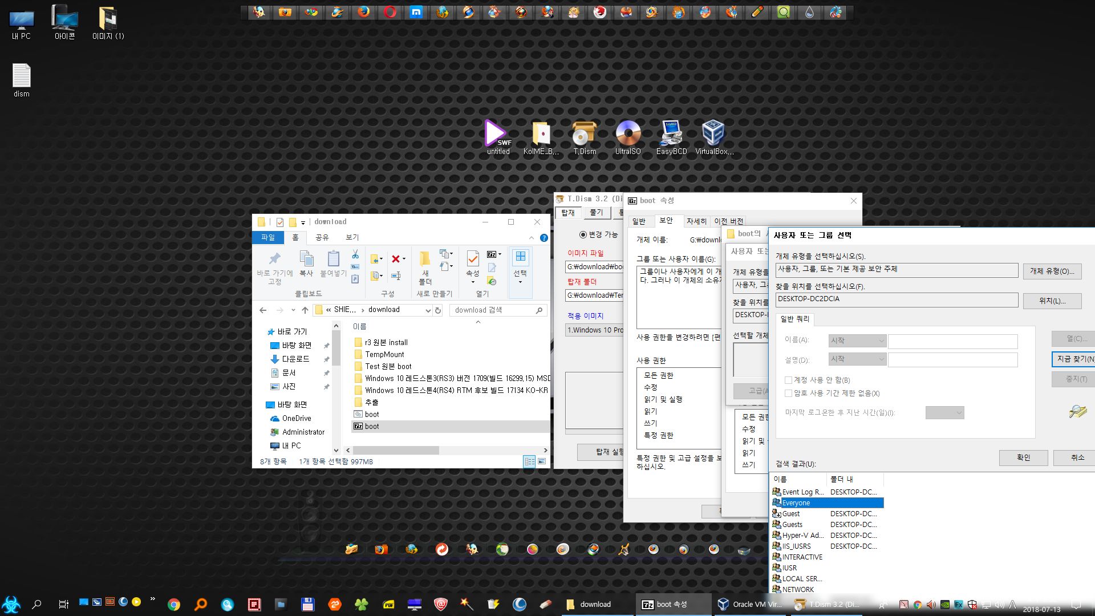Check the 암호 사용 기간 제한 없음 checkbox
This screenshot has height=616, width=1095.
pyautogui.click(x=788, y=393)
